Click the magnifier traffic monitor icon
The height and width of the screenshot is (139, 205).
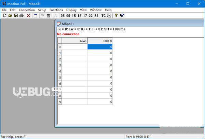[109, 16]
